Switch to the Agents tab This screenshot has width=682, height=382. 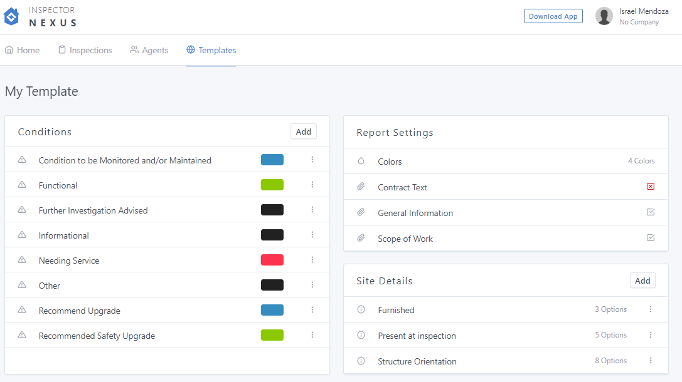pyautogui.click(x=149, y=50)
